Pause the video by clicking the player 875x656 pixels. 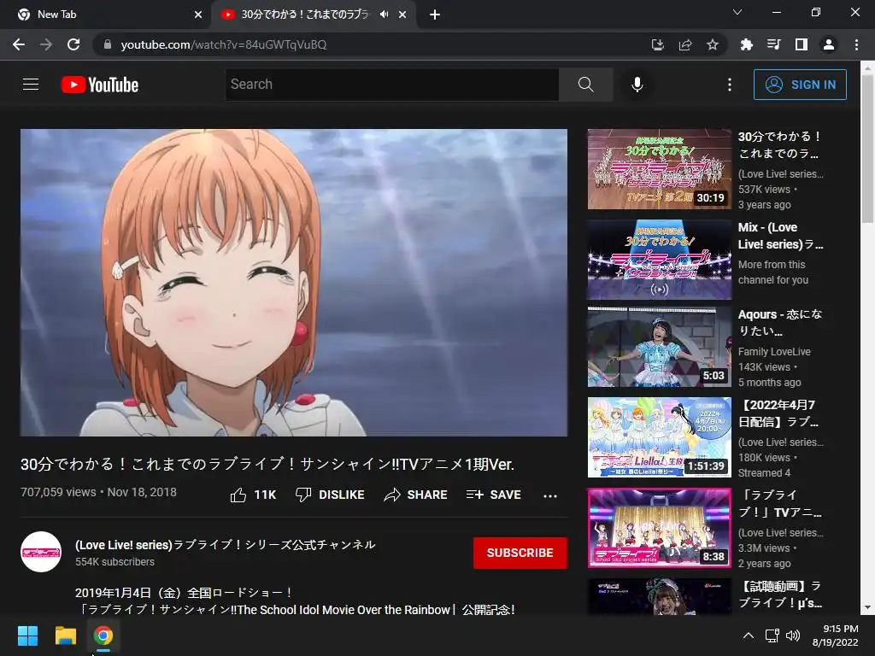(x=294, y=282)
